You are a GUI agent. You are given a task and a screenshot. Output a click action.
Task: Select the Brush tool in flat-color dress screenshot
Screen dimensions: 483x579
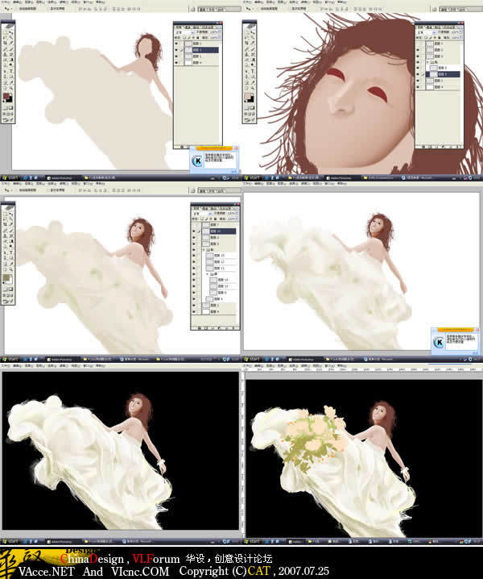pyautogui.click(x=10, y=48)
